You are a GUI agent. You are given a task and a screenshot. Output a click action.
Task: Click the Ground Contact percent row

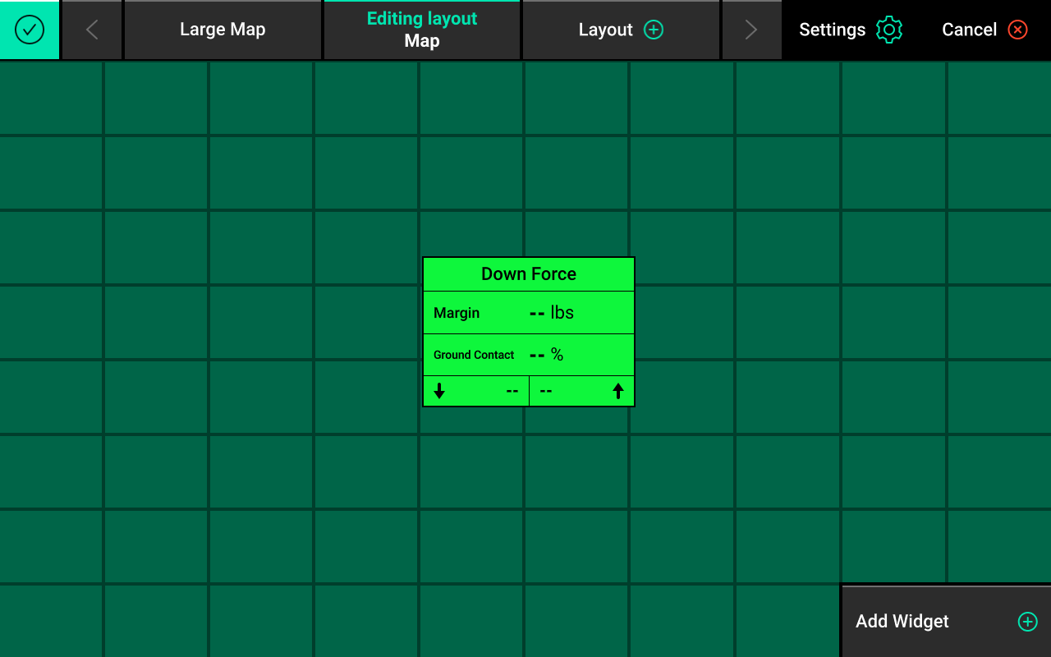[x=529, y=355]
